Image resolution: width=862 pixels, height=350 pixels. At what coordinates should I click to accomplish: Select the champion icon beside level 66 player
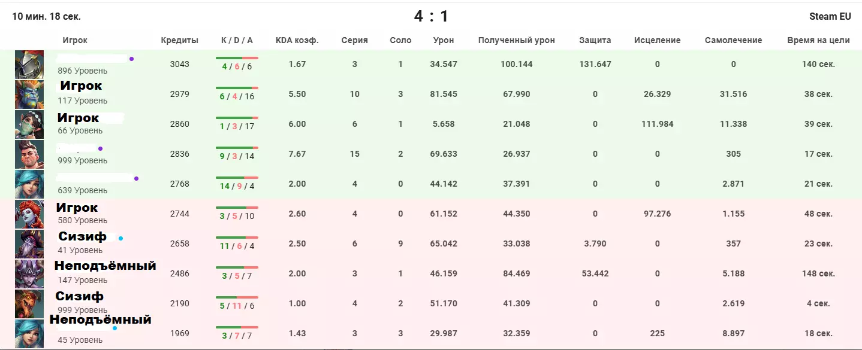click(x=29, y=124)
